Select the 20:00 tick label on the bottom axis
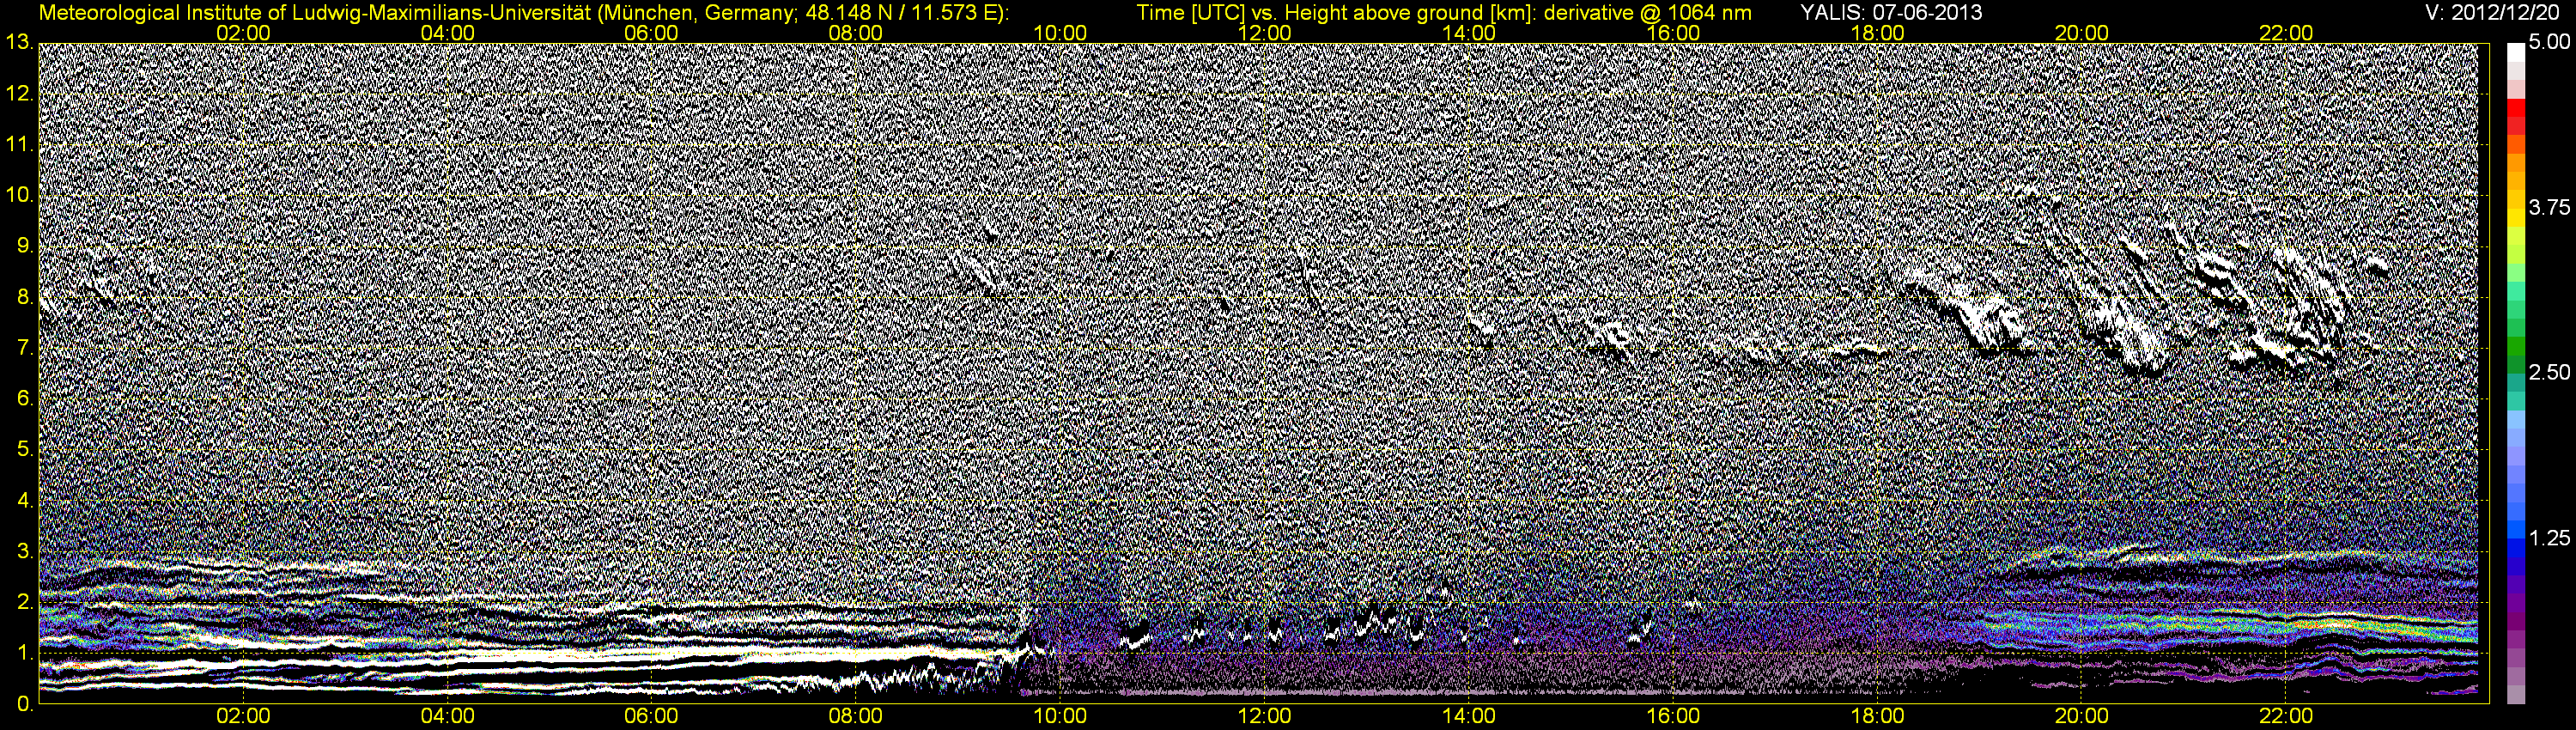This screenshot has width=2576, height=730. click(2082, 717)
